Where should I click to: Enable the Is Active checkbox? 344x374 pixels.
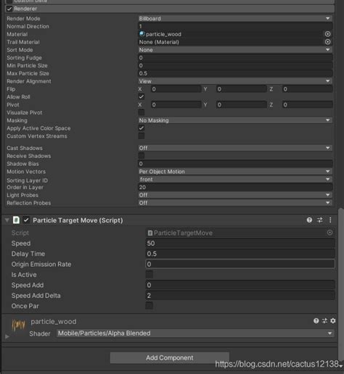(149, 275)
